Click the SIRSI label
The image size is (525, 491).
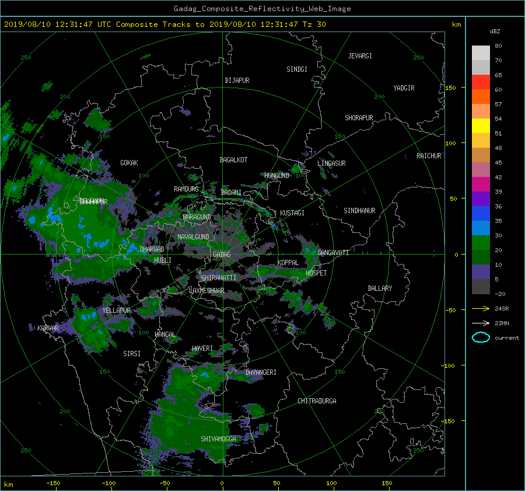(132, 354)
